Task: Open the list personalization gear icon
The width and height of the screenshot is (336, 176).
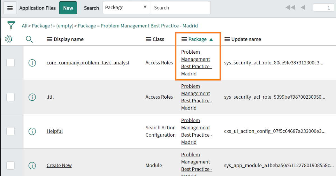Action: tap(9, 39)
